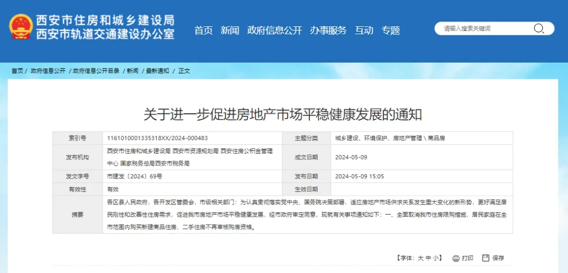
Task: Click the national emblem logo
Action: (x=20, y=27)
